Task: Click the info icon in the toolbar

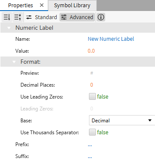Action: coord(101,17)
